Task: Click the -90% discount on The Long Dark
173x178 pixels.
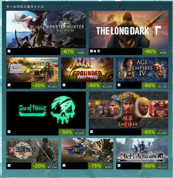Action: coord(150,51)
